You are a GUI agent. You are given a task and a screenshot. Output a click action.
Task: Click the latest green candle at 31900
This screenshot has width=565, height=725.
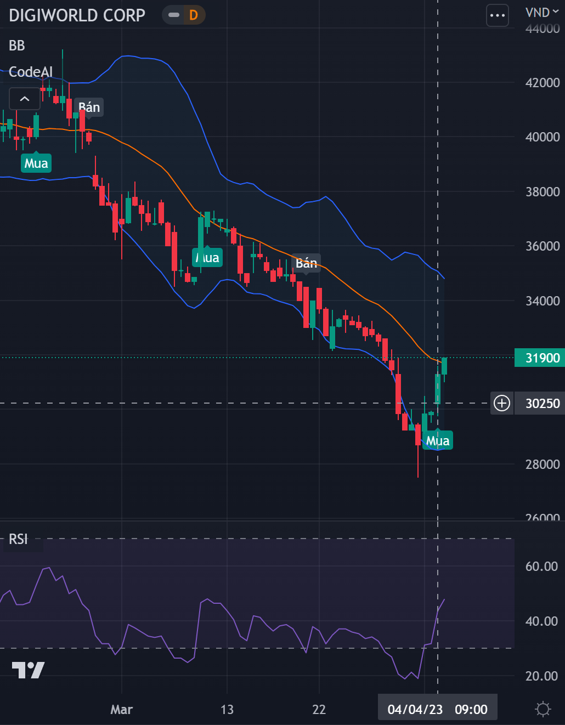(x=444, y=367)
